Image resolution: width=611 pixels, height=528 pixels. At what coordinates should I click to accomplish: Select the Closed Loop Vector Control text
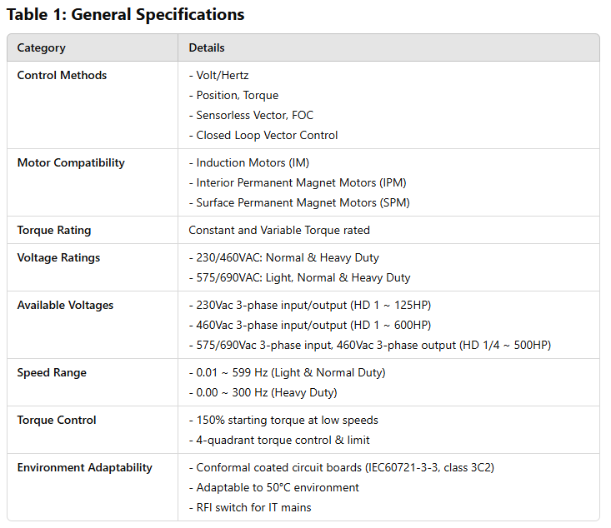(263, 135)
